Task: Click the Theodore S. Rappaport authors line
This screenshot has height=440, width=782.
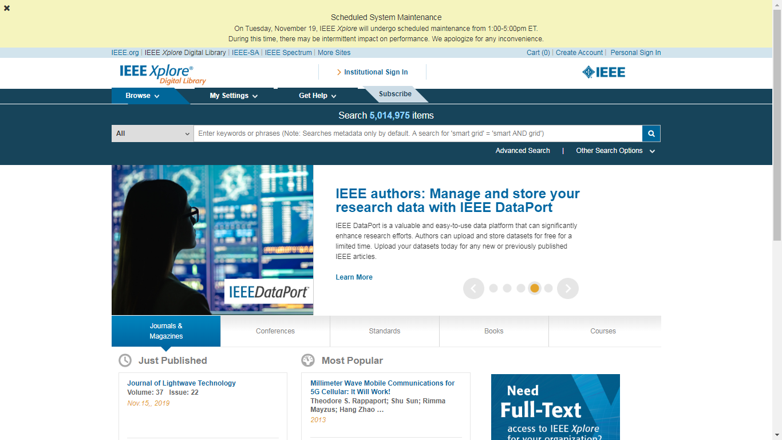Action: point(378,406)
